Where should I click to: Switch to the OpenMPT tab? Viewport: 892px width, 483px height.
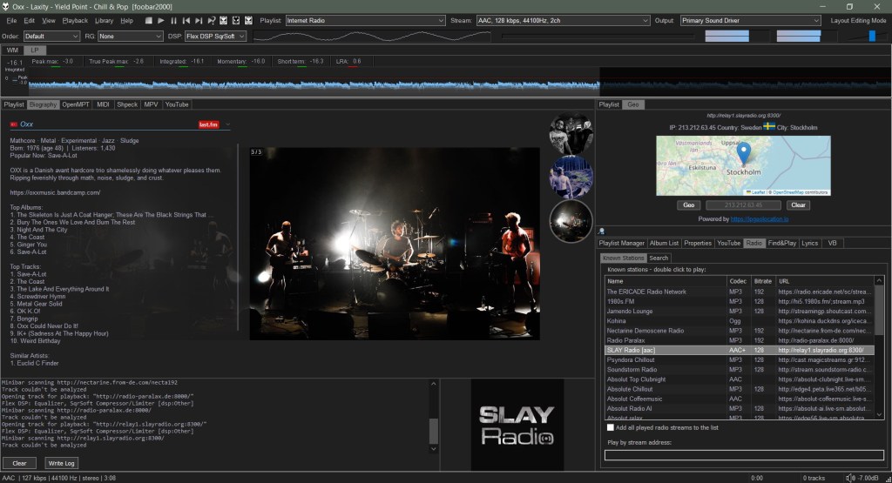[76, 104]
